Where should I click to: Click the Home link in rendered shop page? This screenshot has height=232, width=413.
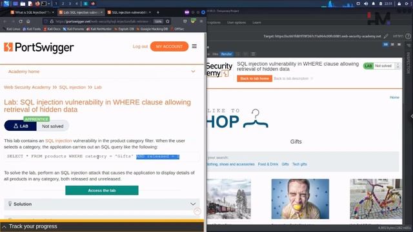(394, 97)
